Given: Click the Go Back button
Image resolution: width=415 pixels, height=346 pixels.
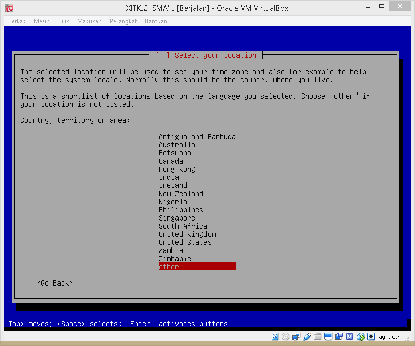Looking at the screenshot, I should pos(55,283).
